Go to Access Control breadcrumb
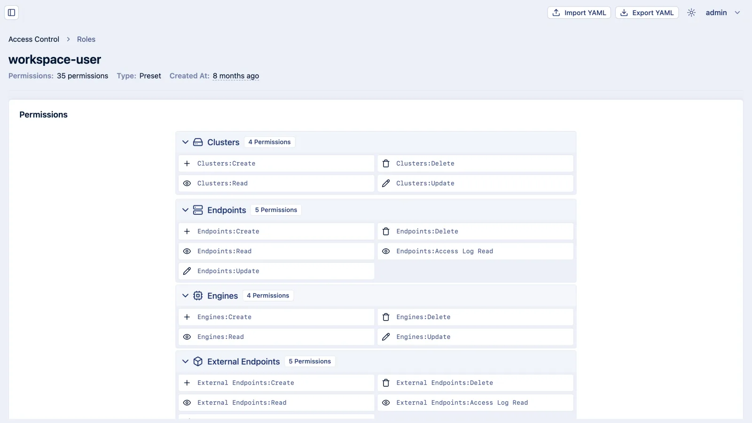This screenshot has width=752, height=423. tap(34, 39)
